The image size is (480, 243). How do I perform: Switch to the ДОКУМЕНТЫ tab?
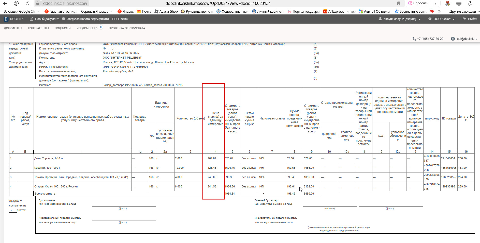pos(13,28)
